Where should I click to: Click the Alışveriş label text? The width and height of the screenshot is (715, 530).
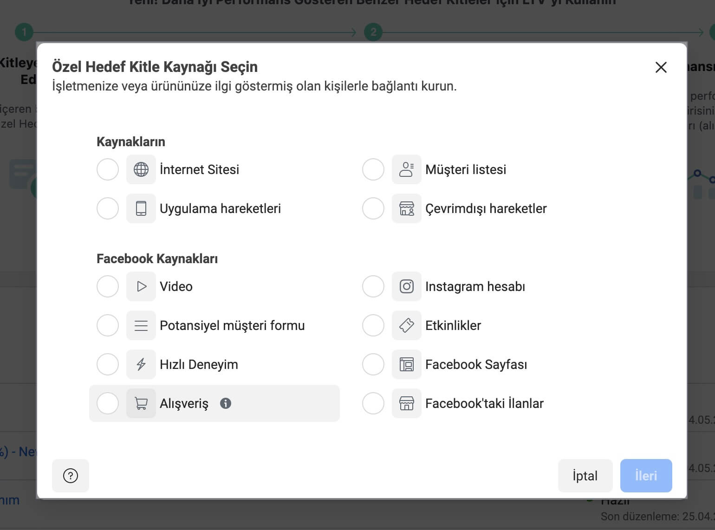coord(184,403)
